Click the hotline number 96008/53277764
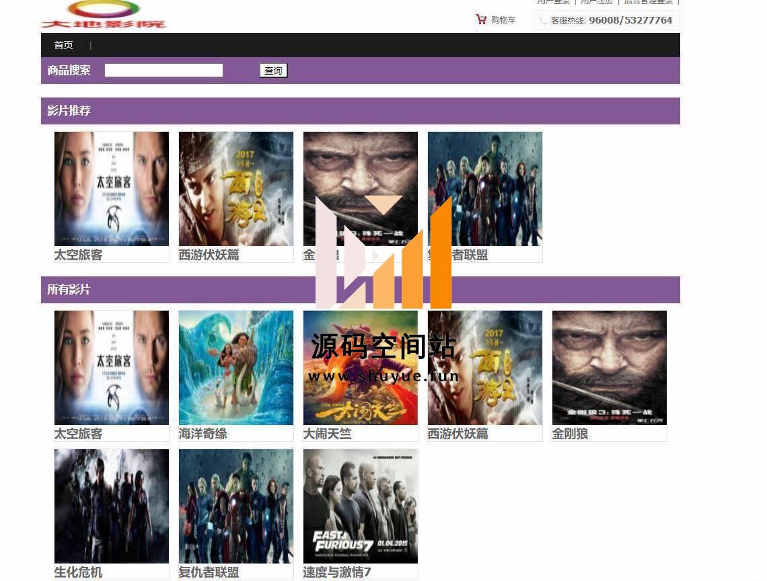Viewport: 767px width, 581px height. point(630,20)
